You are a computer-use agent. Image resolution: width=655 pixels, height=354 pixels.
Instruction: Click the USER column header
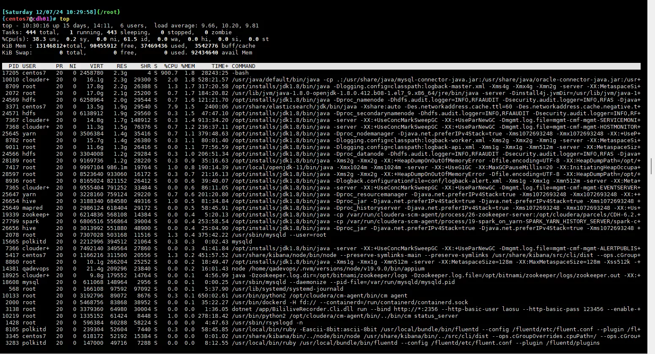29,66
